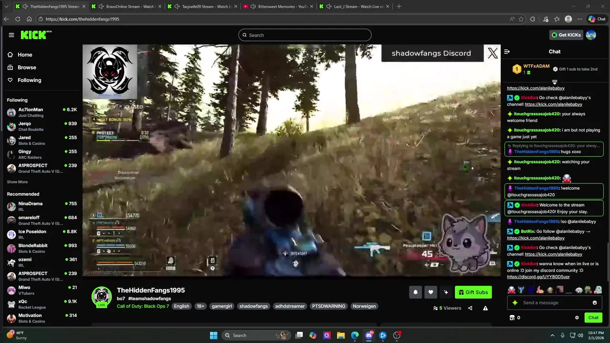Click the 5 Viewers count
This screenshot has width=610, height=343.
coord(447,308)
